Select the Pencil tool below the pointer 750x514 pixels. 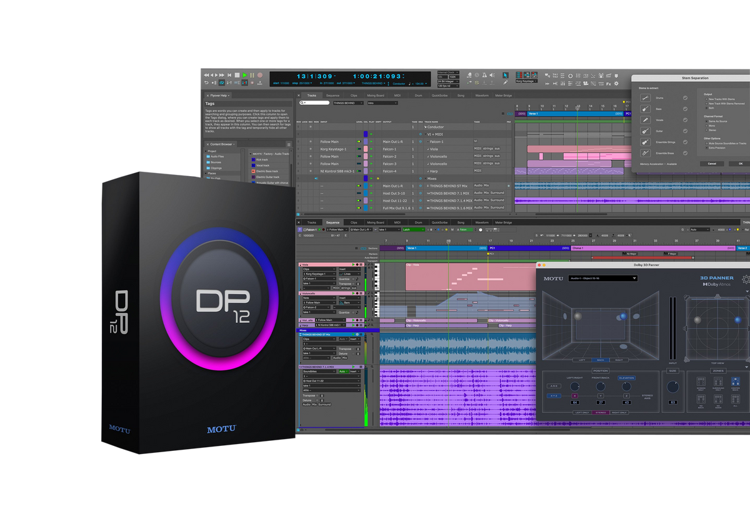pos(506,82)
